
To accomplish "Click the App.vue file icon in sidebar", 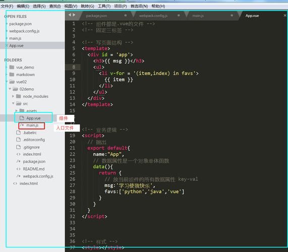I will point(22,118).
